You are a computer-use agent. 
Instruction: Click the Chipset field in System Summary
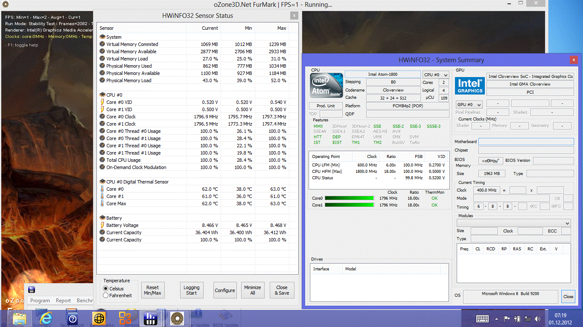[x=526, y=150]
